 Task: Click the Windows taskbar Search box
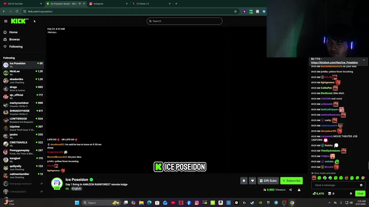tap(101, 203)
